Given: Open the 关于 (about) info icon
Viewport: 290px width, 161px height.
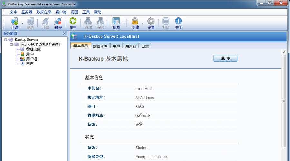Looking at the screenshot, I should tap(179, 23).
